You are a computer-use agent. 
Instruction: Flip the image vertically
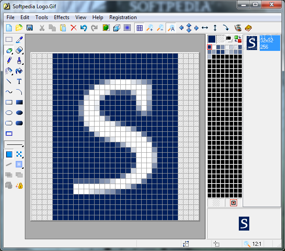215,28
